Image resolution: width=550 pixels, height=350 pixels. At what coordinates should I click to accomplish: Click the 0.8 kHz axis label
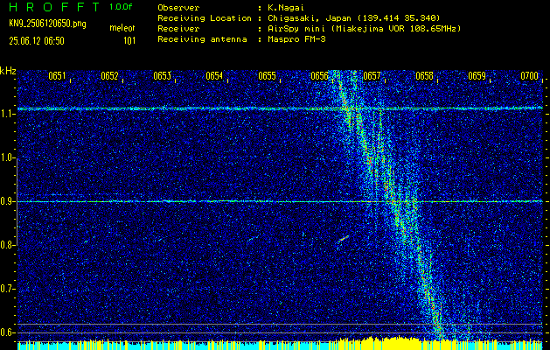tap(7, 245)
